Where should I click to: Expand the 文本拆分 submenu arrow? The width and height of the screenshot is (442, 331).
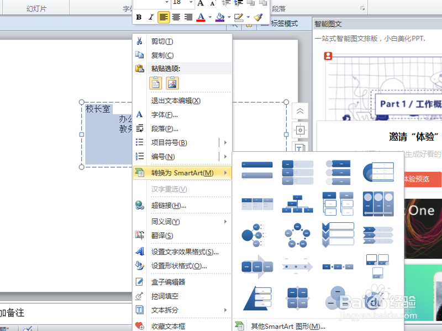(x=225, y=310)
